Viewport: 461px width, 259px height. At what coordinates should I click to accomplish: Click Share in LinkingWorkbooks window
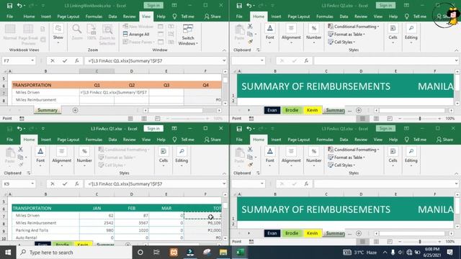pyautogui.click(x=212, y=17)
